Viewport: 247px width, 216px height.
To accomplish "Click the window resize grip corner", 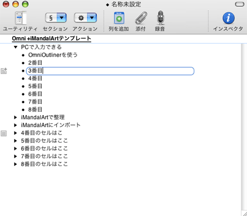I will [x=245, y=213].
